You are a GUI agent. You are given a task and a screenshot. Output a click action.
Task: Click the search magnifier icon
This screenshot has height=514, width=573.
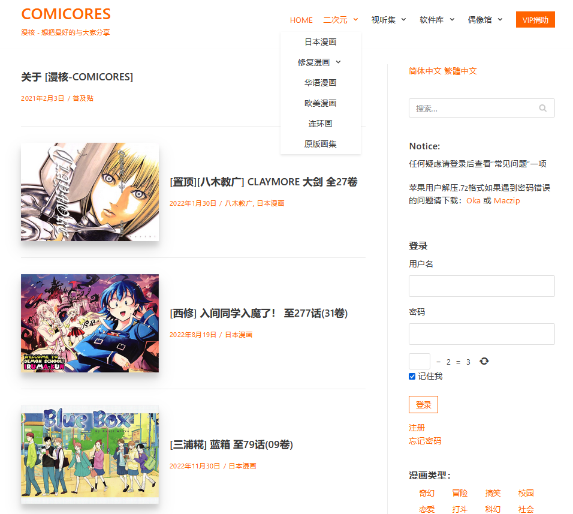pyautogui.click(x=542, y=108)
